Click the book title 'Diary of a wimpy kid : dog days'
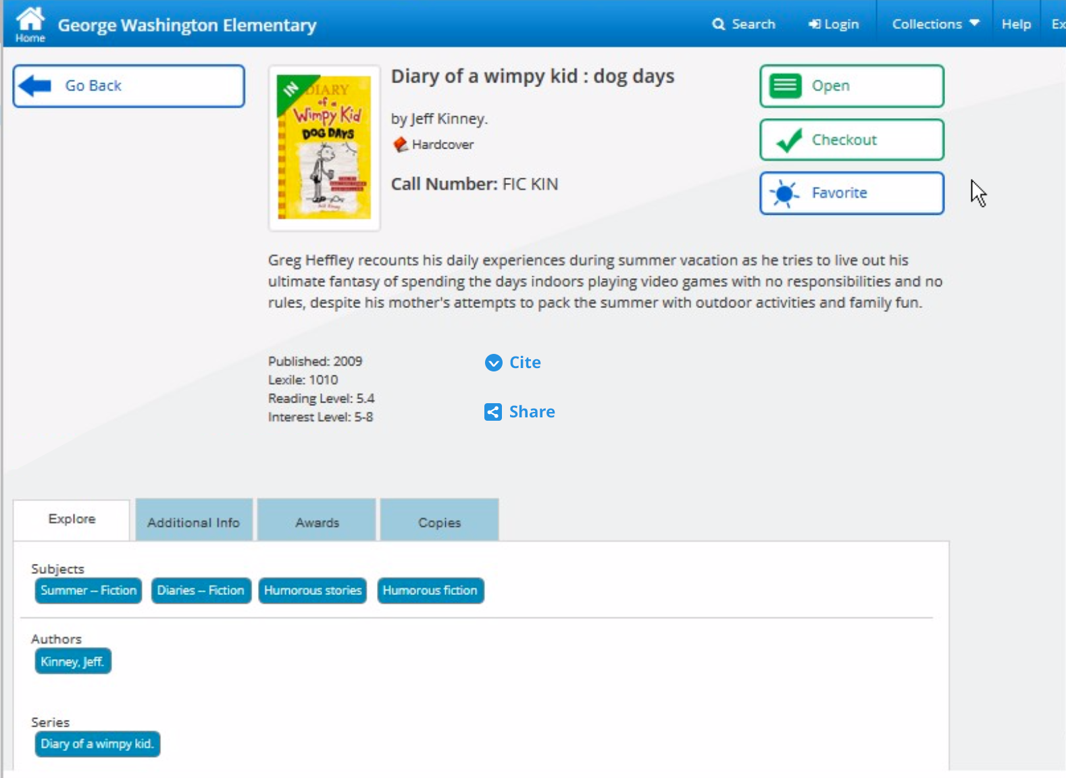The image size is (1066, 778). 532,76
